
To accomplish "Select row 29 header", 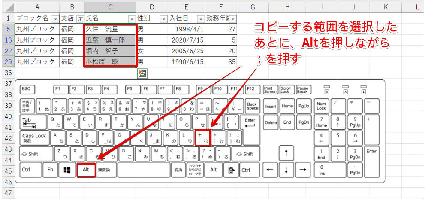I will click(8, 62).
